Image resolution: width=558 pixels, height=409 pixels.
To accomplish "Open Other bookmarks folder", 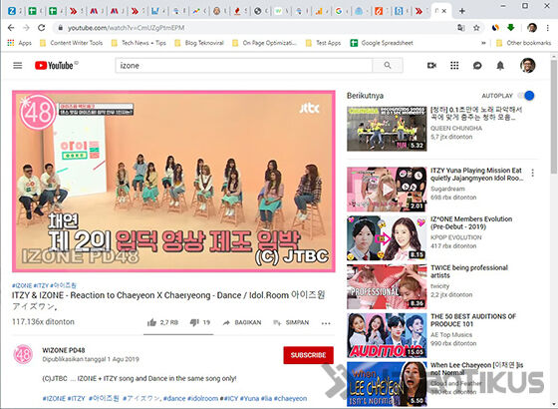I will 523,43.
